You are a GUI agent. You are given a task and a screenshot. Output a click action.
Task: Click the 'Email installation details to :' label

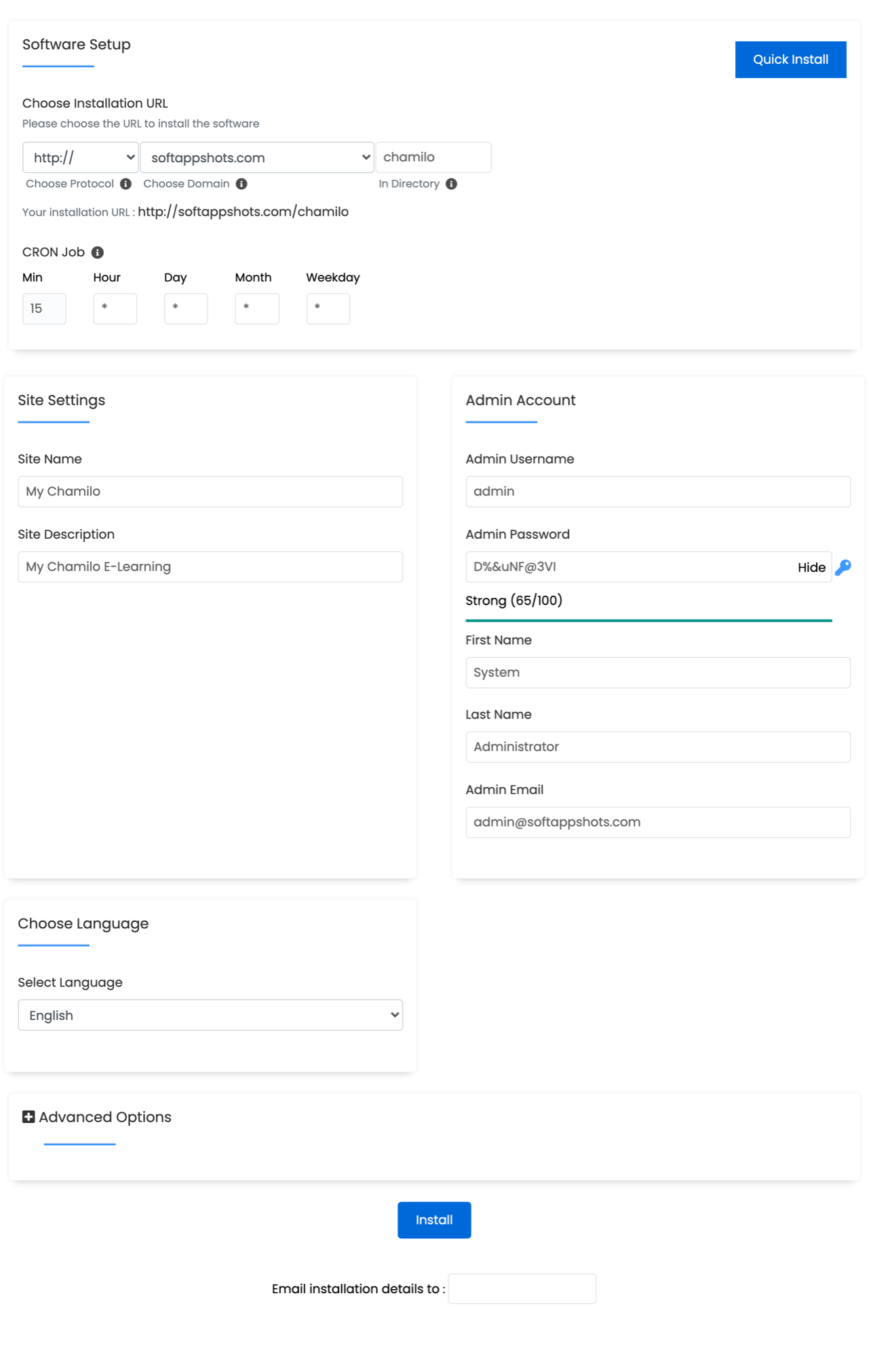(x=358, y=1288)
